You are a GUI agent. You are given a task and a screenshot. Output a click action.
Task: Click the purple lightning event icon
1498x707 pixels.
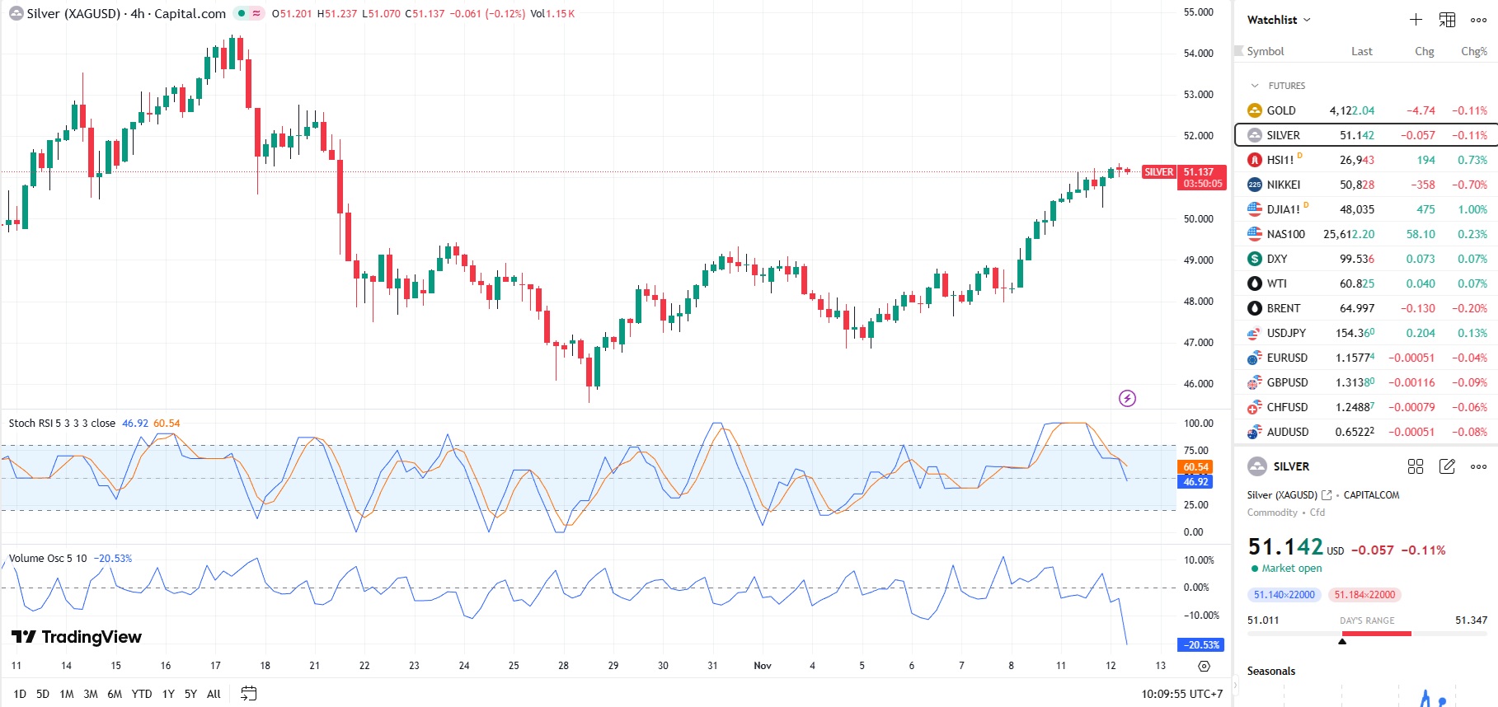1127,399
